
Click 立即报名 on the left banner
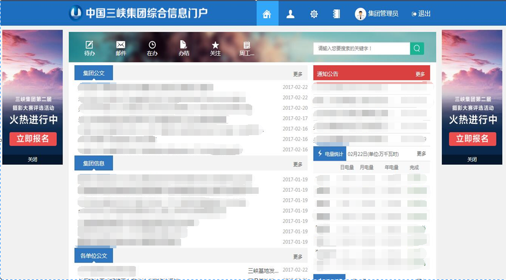[x=33, y=139]
